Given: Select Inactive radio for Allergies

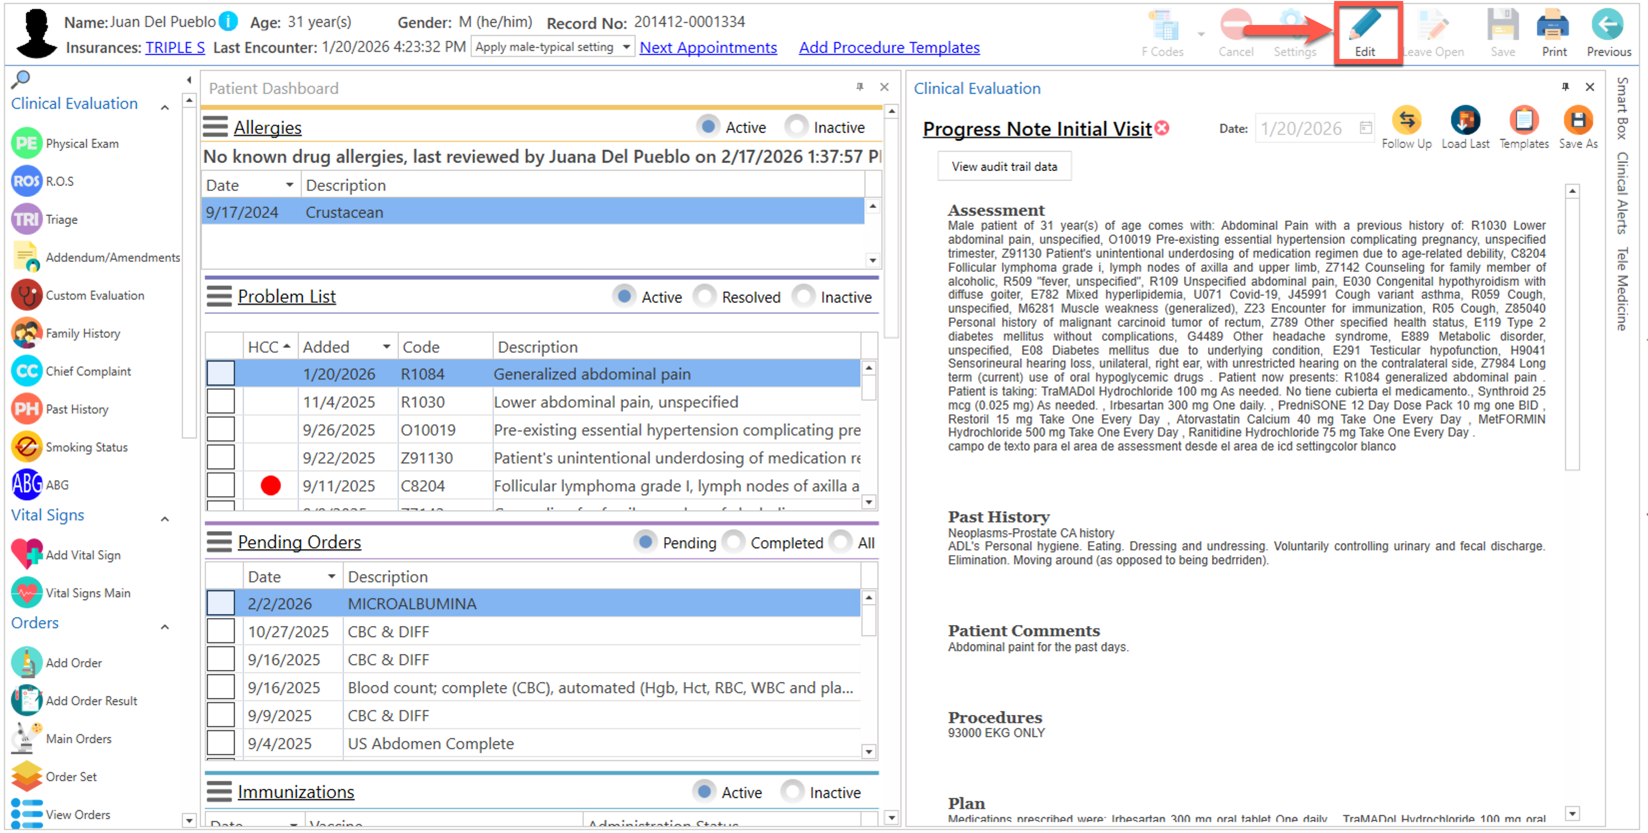Looking at the screenshot, I should pyautogui.click(x=797, y=126).
